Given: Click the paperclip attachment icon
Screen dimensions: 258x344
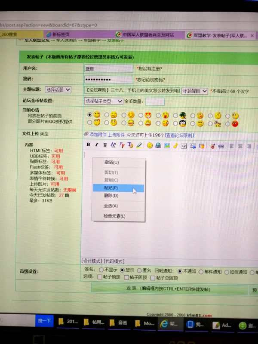Looking at the screenshot, I should [86, 134].
